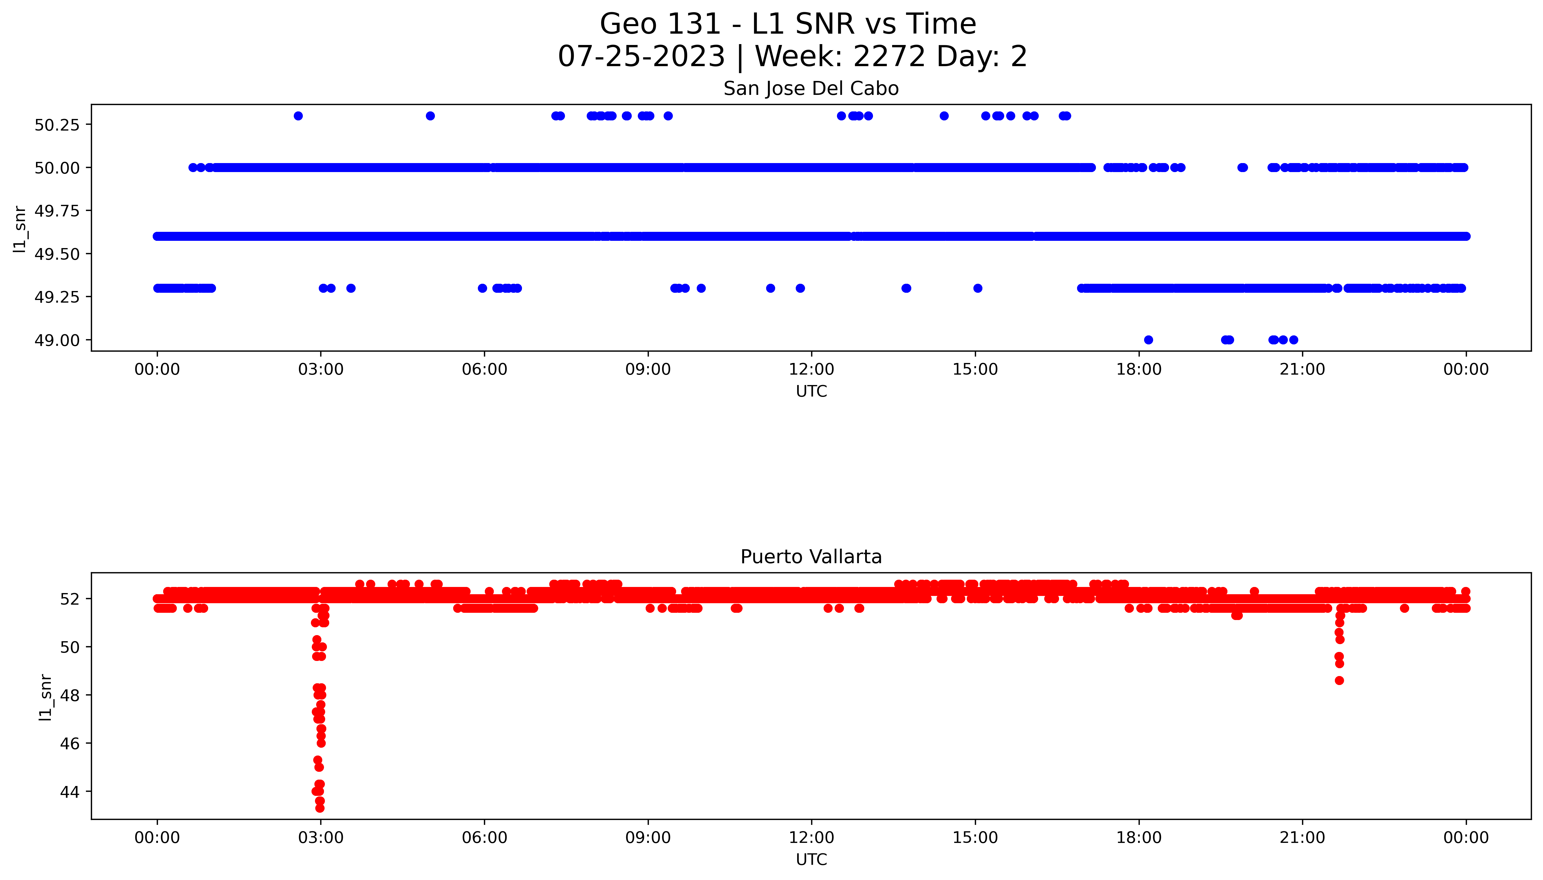Click the lowest red point of the 03:00 dip

(x=320, y=808)
